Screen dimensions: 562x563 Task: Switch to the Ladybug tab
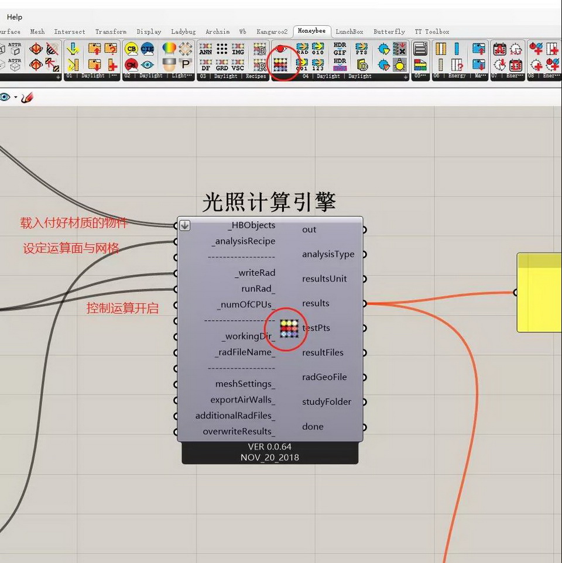pyautogui.click(x=183, y=32)
